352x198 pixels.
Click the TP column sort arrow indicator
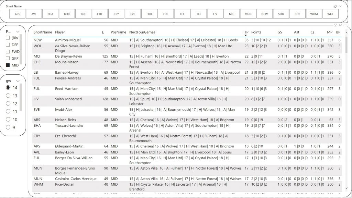(245, 35)
